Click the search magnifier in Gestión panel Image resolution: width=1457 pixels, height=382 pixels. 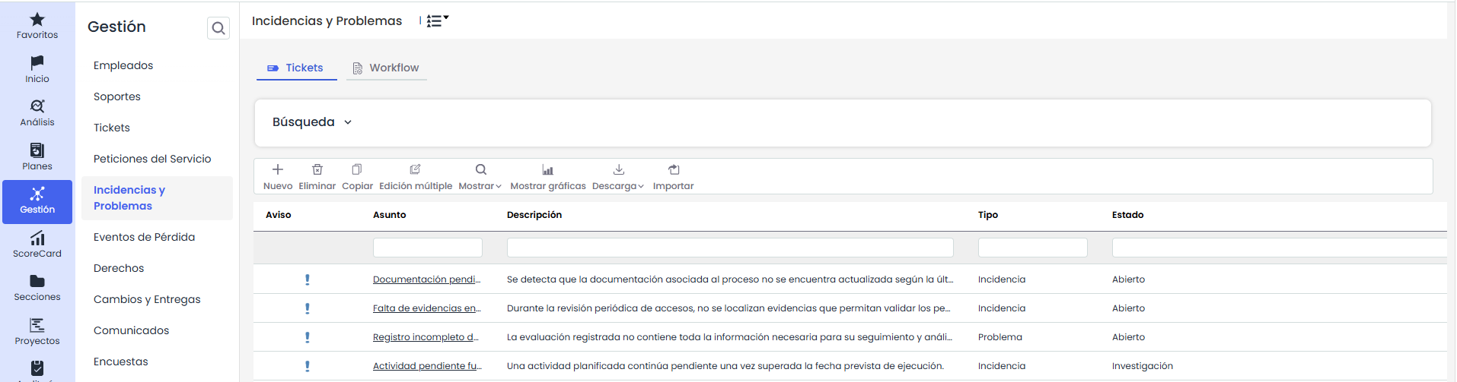(218, 28)
